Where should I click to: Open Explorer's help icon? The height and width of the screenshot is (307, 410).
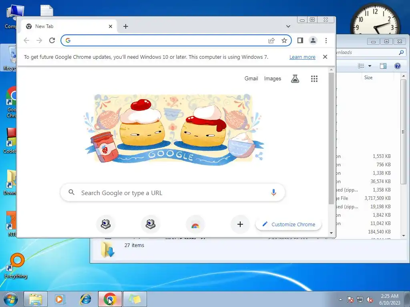point(398,66)
